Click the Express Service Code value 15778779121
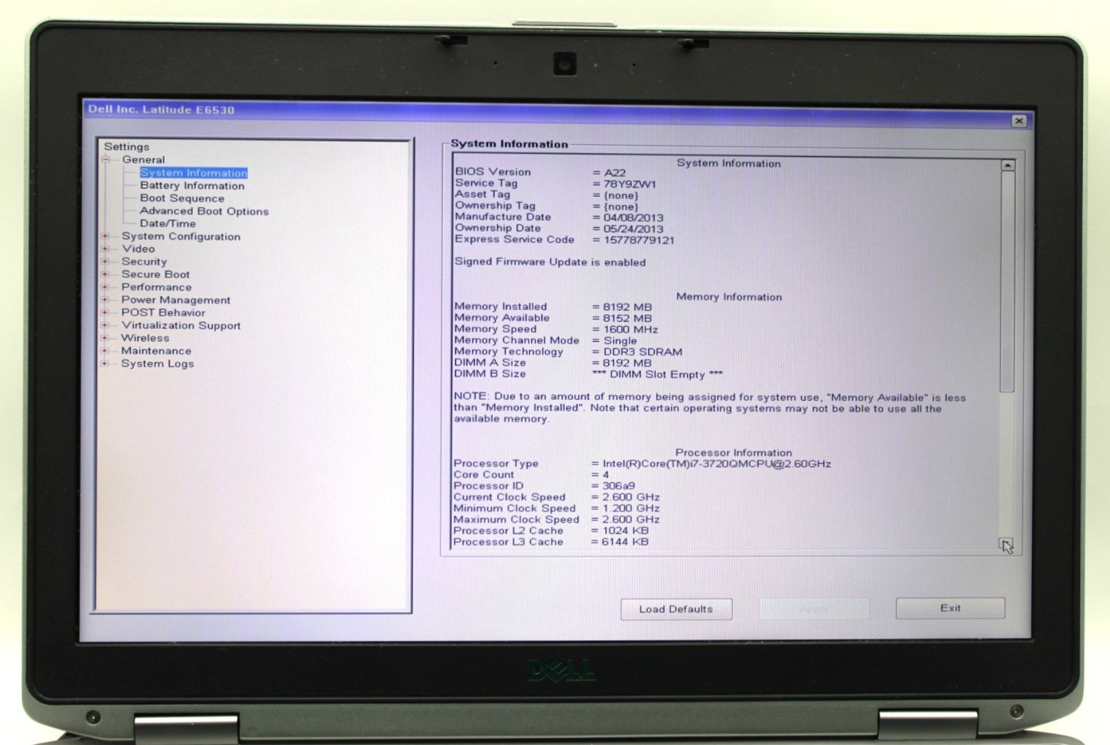This screenshot has width=1110, height=745. pyautogui.click(x=639, y=240)
